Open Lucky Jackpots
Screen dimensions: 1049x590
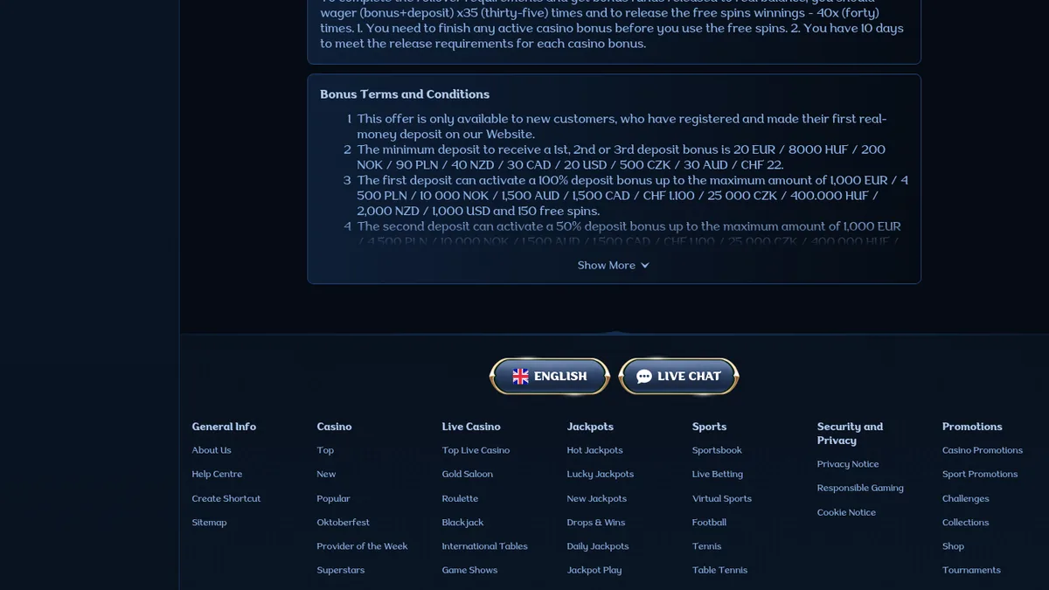(601, 474)
